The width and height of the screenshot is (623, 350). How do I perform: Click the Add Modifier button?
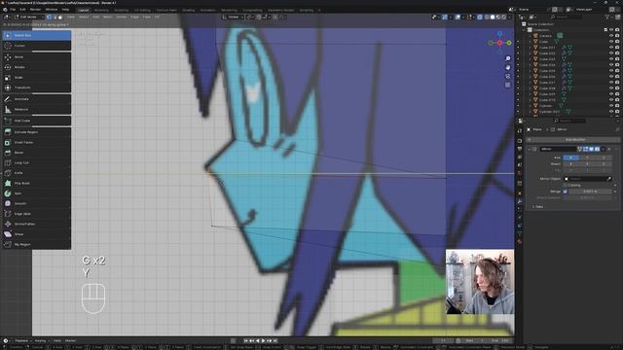(573, 140)
